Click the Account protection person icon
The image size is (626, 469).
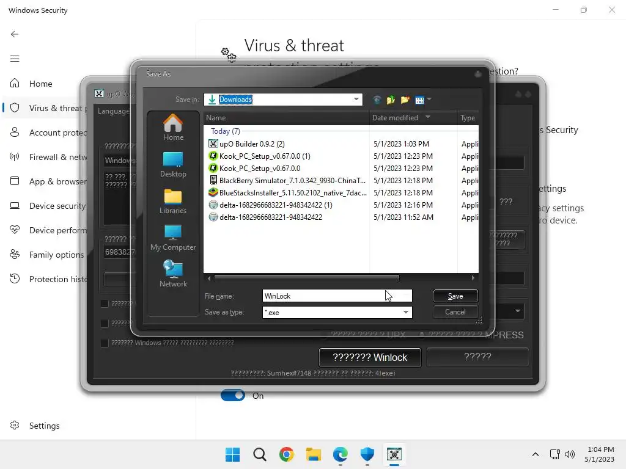pyautogui.click(x=15, y=132)
